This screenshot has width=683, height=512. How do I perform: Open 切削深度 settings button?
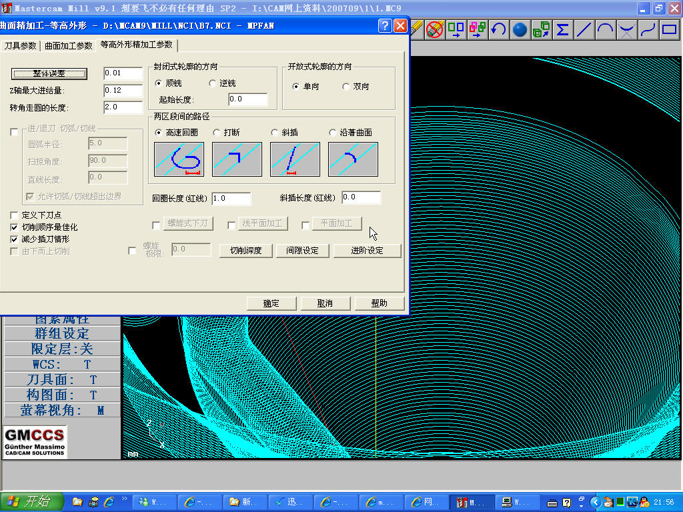click(x=245, y=251)
